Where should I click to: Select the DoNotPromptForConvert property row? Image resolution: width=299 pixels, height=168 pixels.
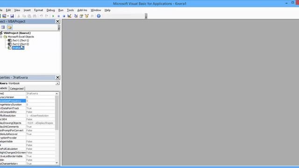[x=27, y=131]
